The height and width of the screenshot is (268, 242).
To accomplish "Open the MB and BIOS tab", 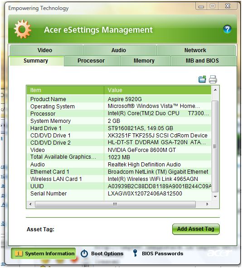I will [203, 61].
